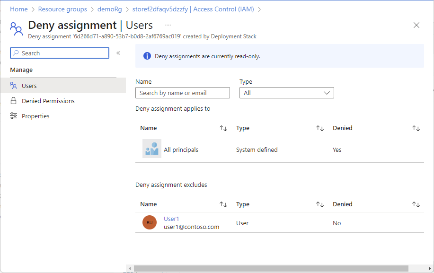Click Home in the breadcrumb
Viewport: 434px width, 273px height.
pos(19,9)
